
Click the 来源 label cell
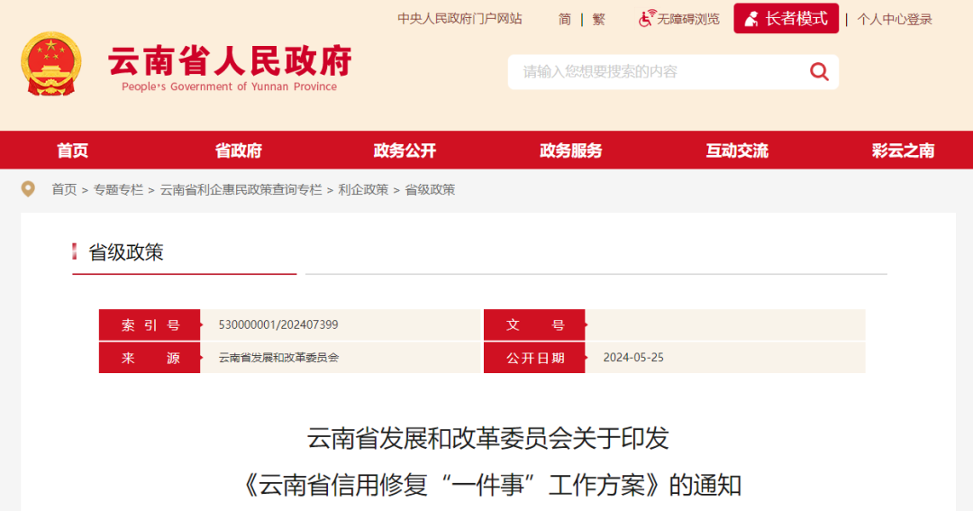pos(150,358)
